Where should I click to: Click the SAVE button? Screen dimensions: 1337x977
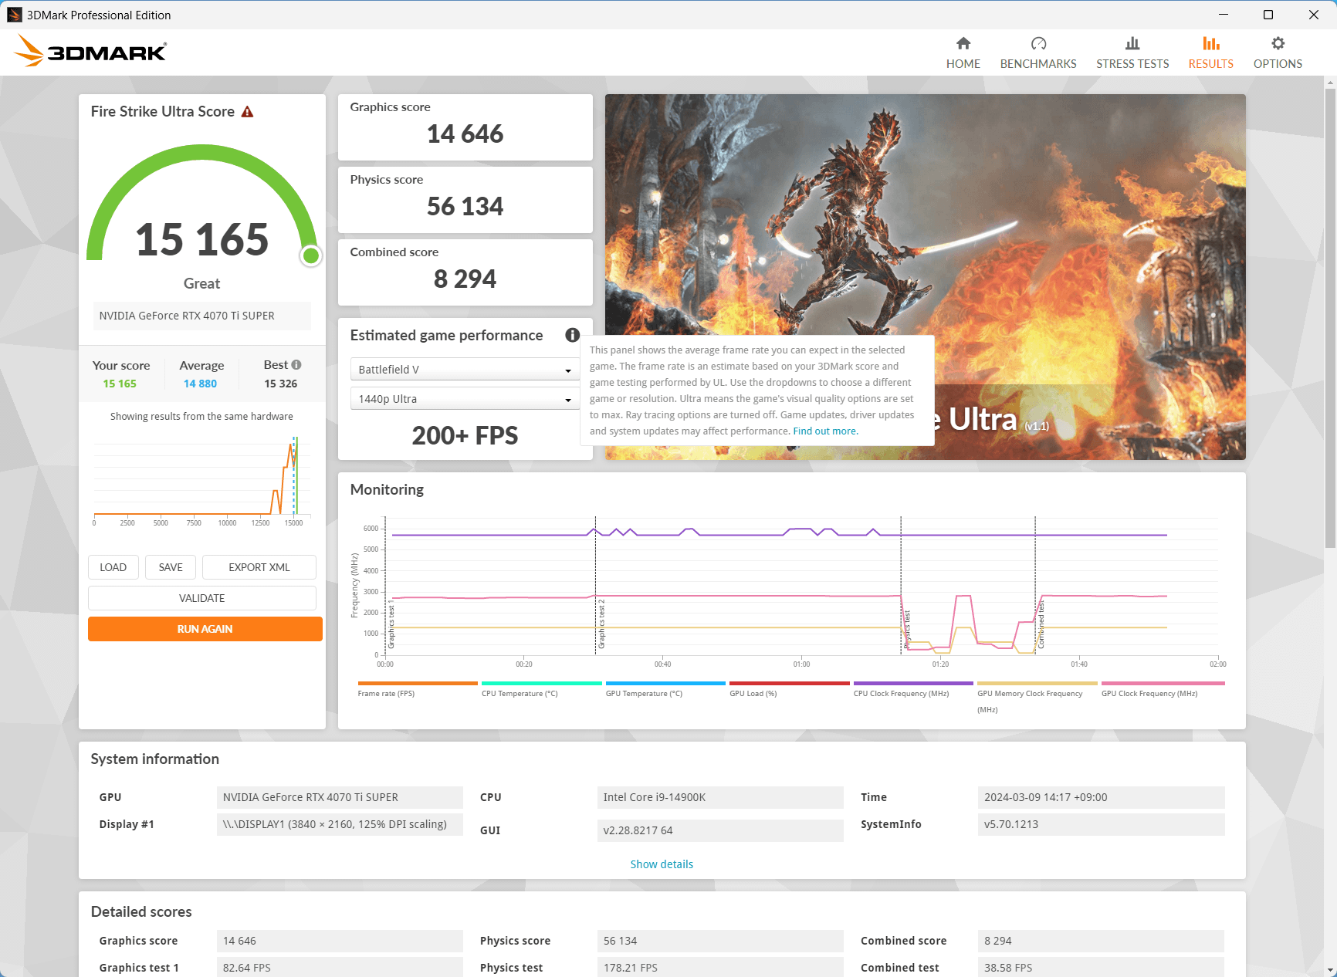pos(171,567)
